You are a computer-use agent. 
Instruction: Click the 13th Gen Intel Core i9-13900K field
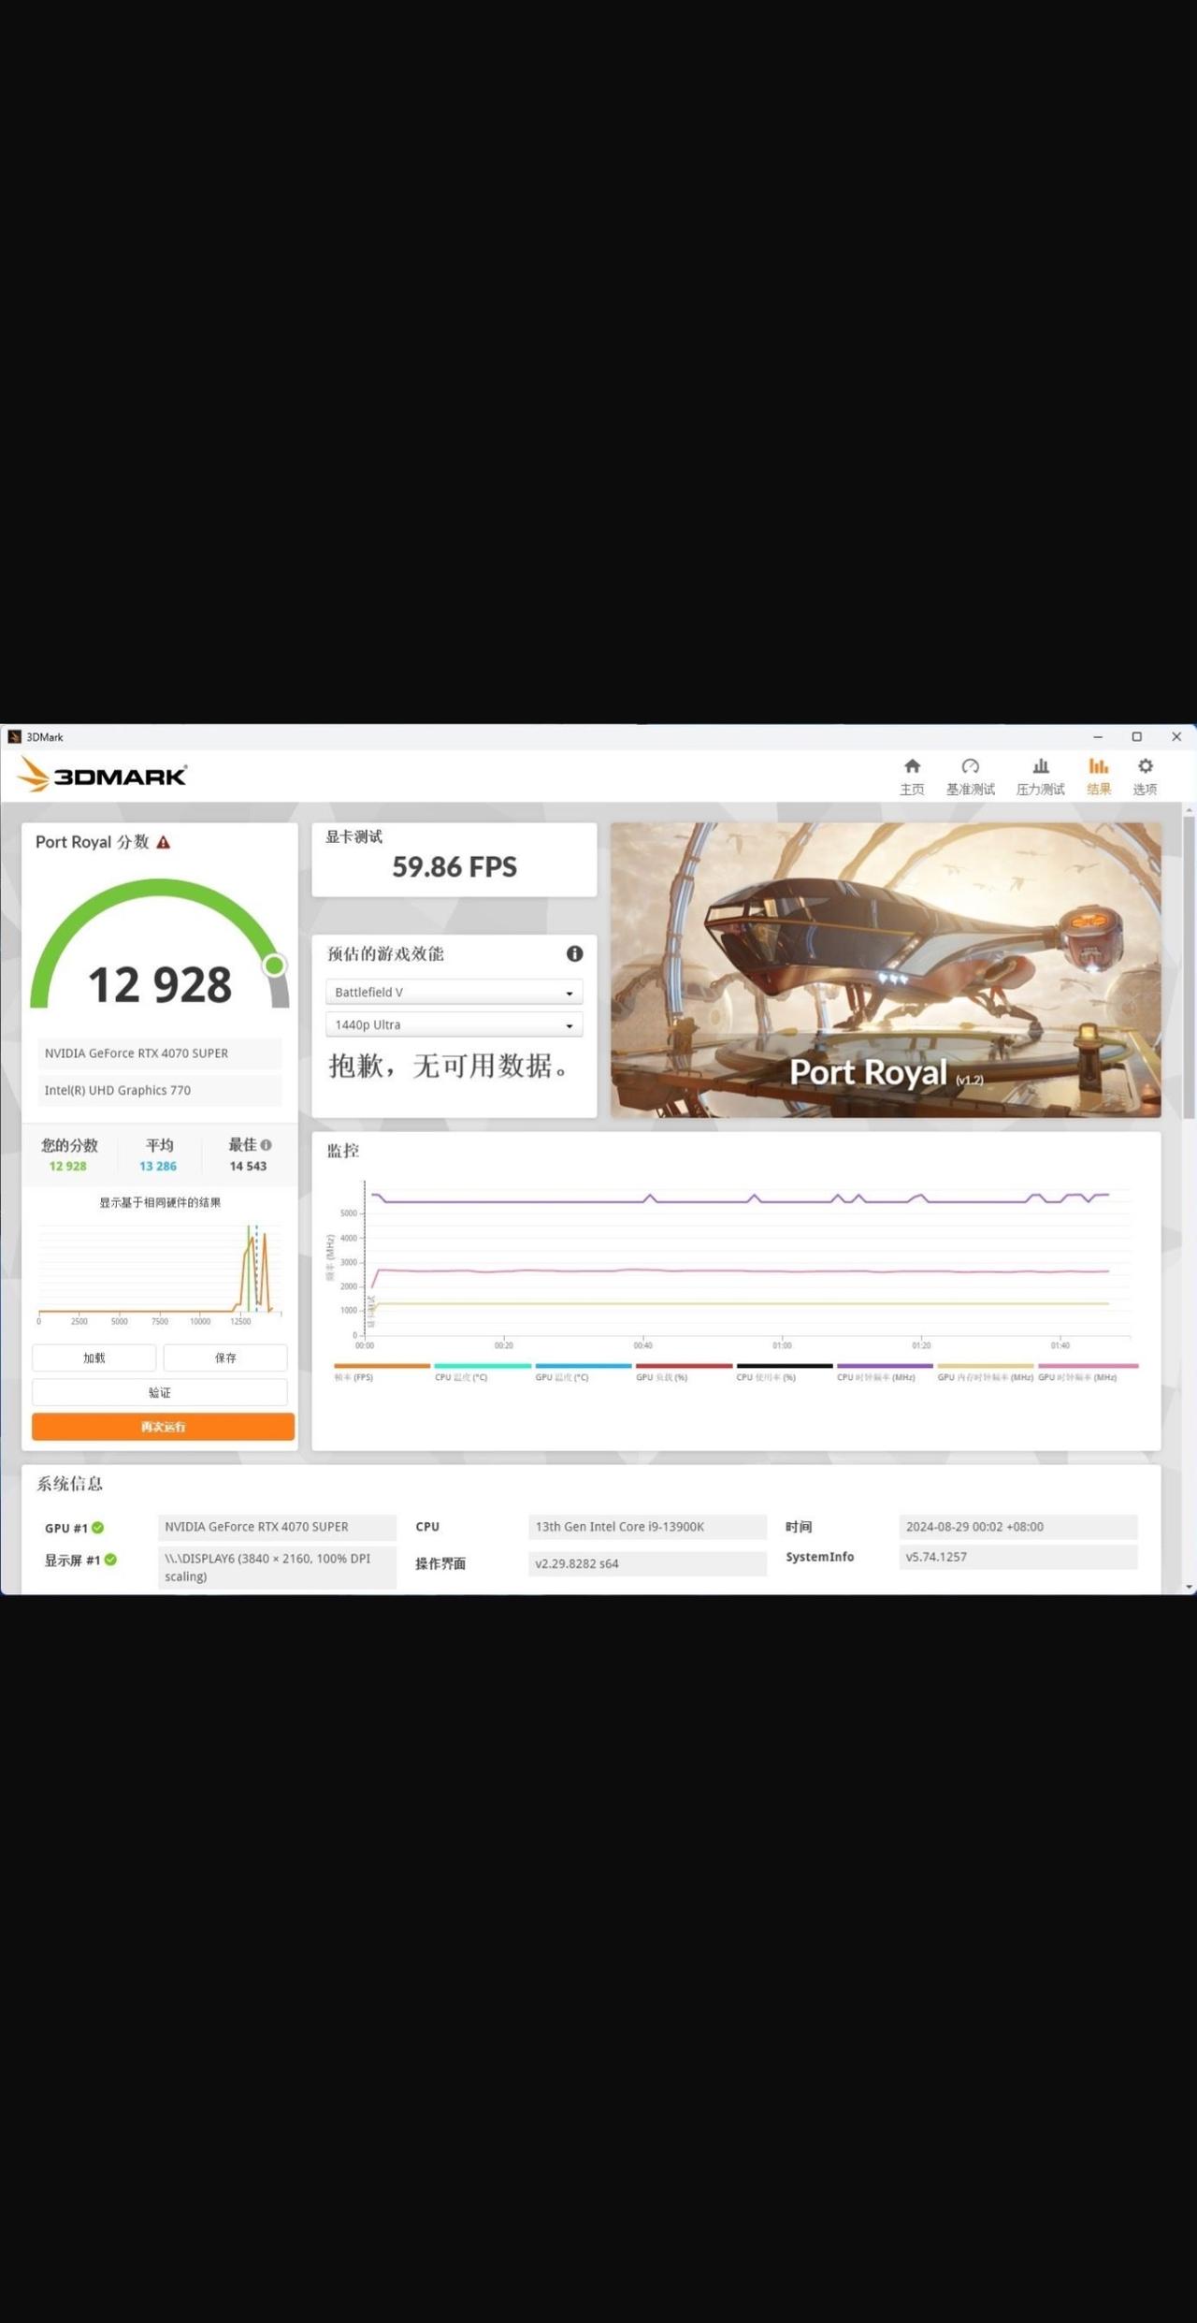647,1527
